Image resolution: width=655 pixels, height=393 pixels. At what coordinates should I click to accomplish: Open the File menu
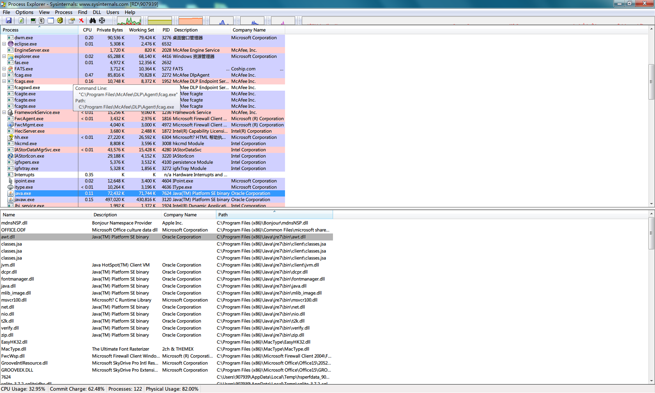pyautogui.click(x=7, y=12)
